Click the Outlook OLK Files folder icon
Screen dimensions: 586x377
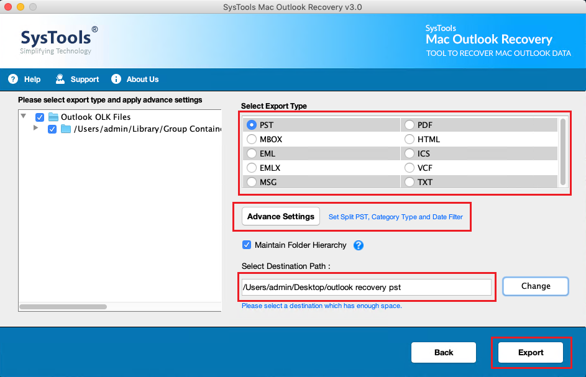53,117
